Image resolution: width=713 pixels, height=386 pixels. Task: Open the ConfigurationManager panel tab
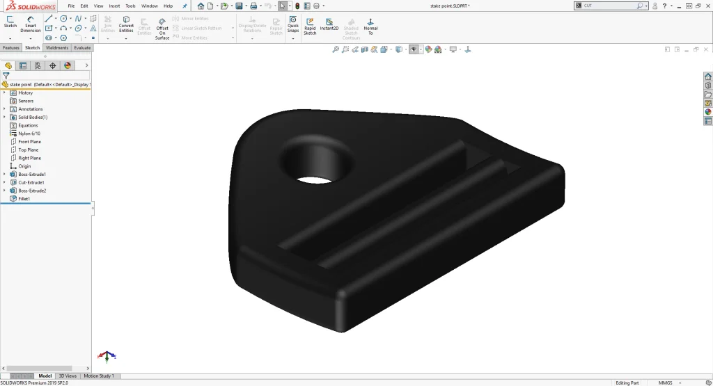(38, 65)
